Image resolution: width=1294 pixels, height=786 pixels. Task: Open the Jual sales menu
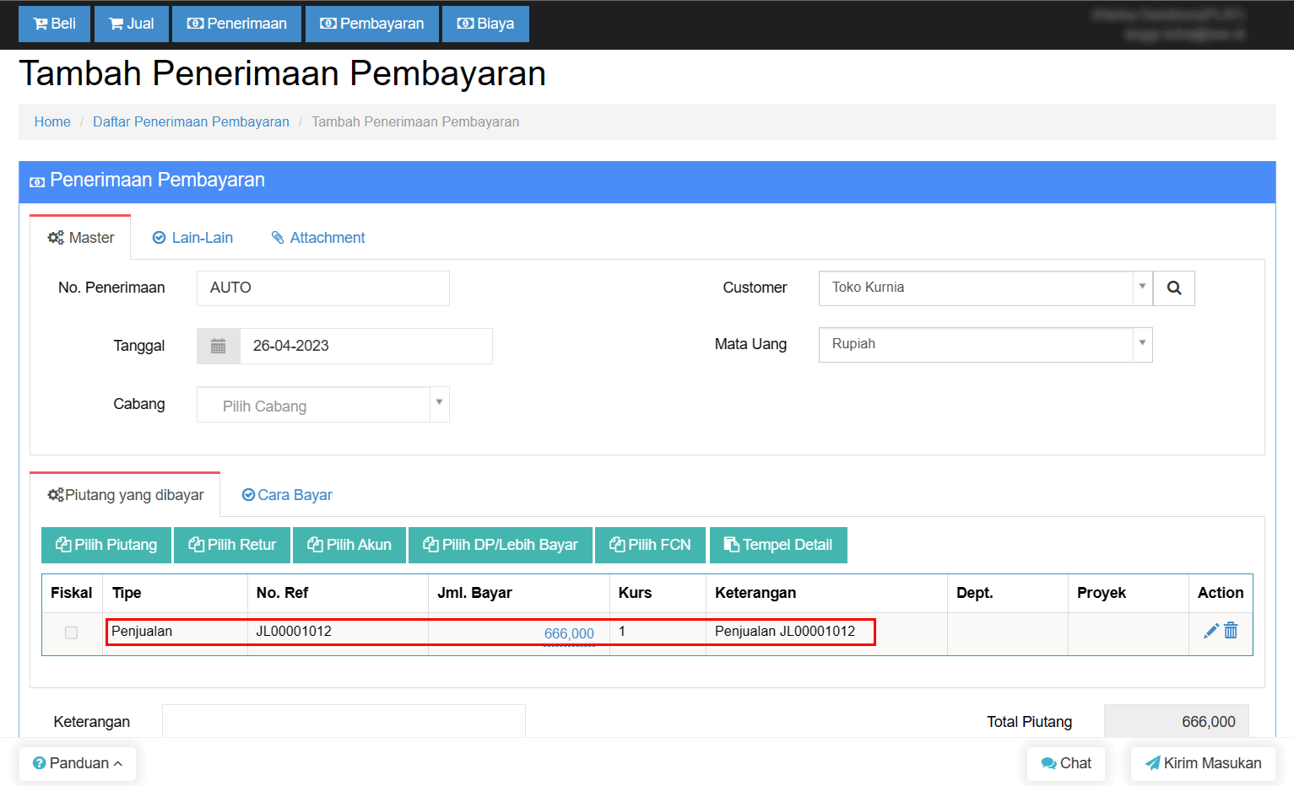click(x=132, y=24)
